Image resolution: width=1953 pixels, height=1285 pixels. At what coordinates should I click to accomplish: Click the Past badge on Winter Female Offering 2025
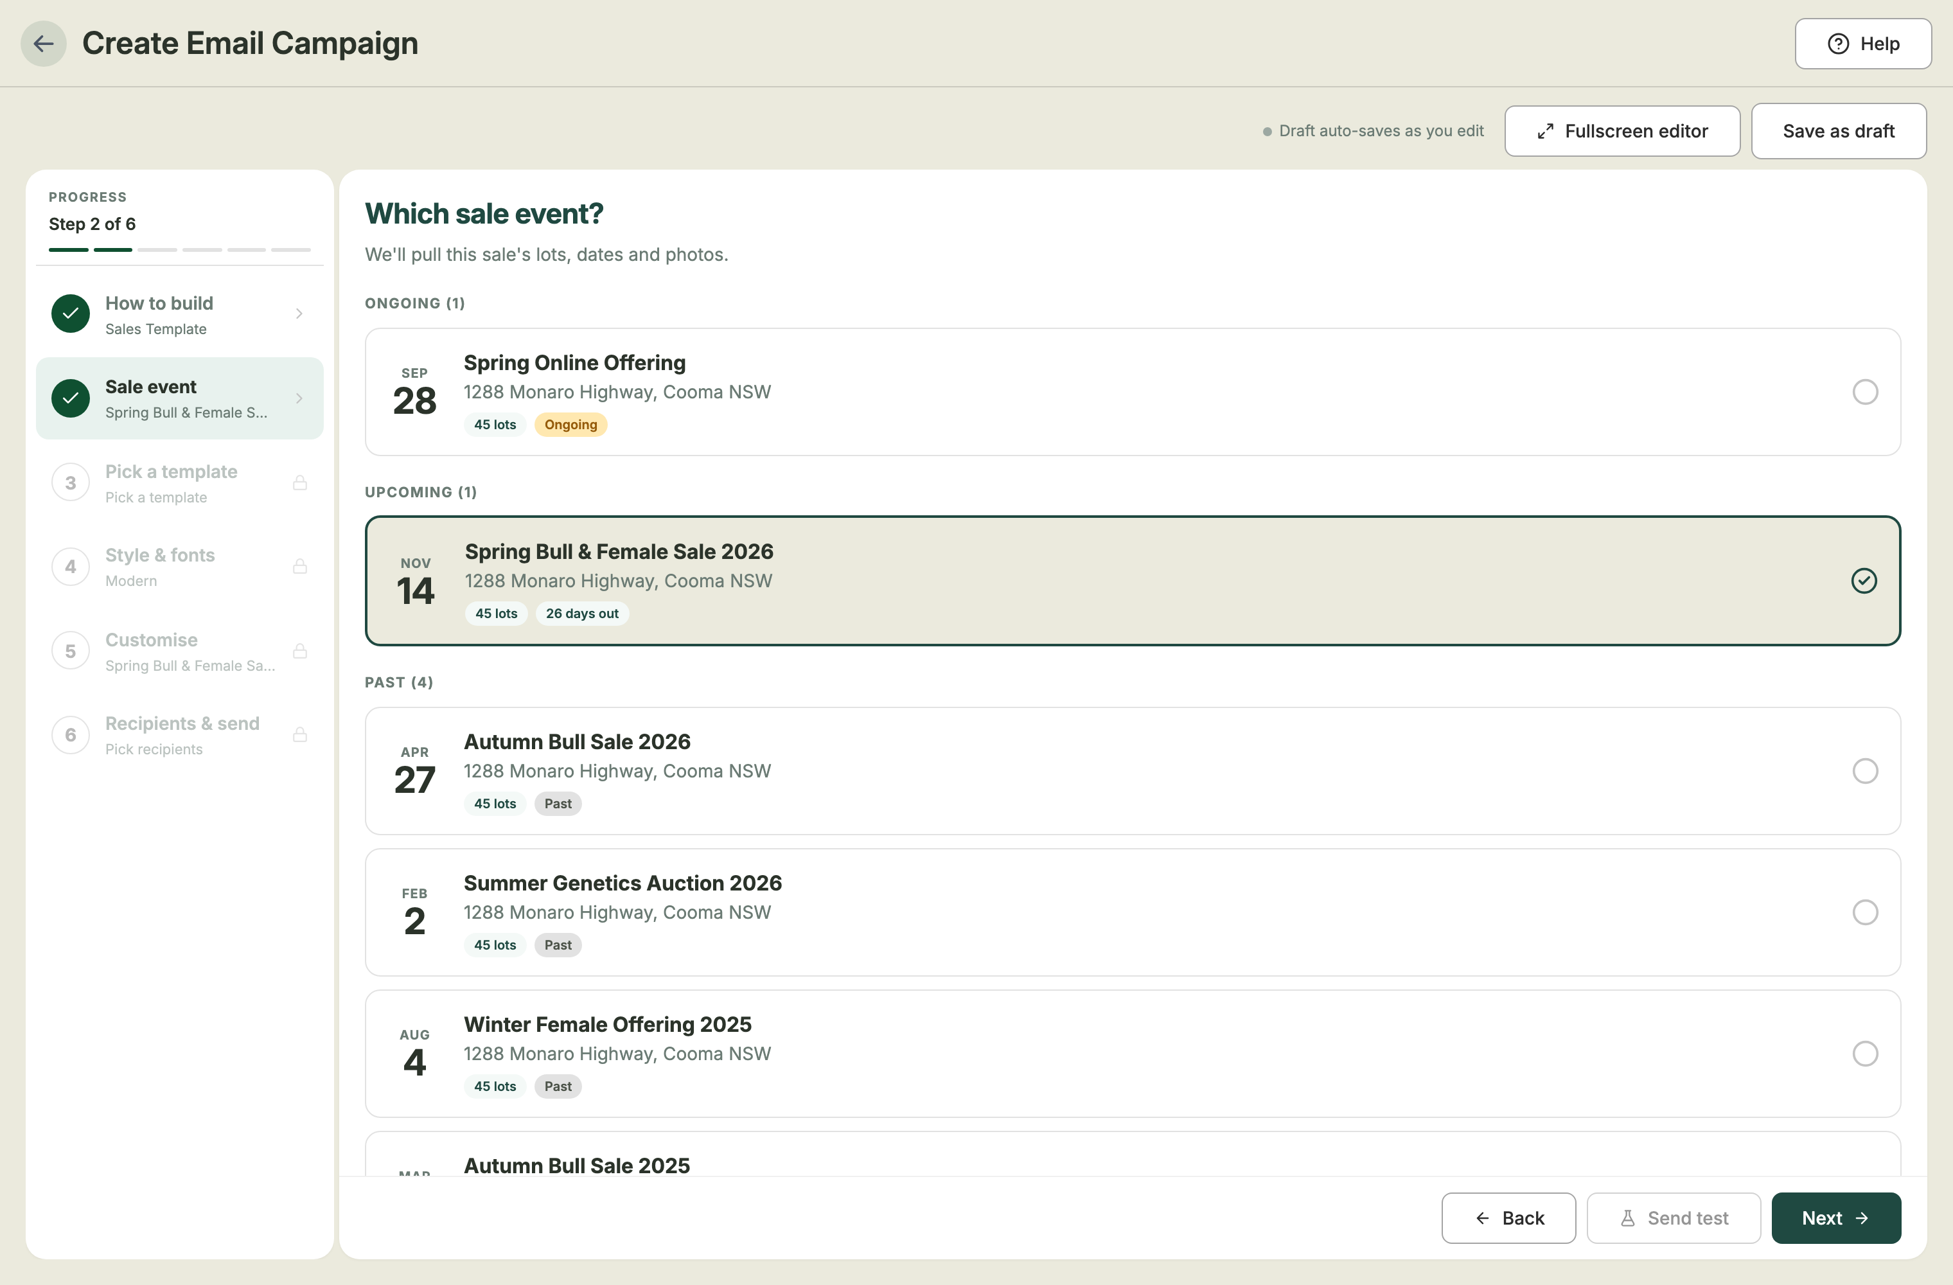(558, 1086)
